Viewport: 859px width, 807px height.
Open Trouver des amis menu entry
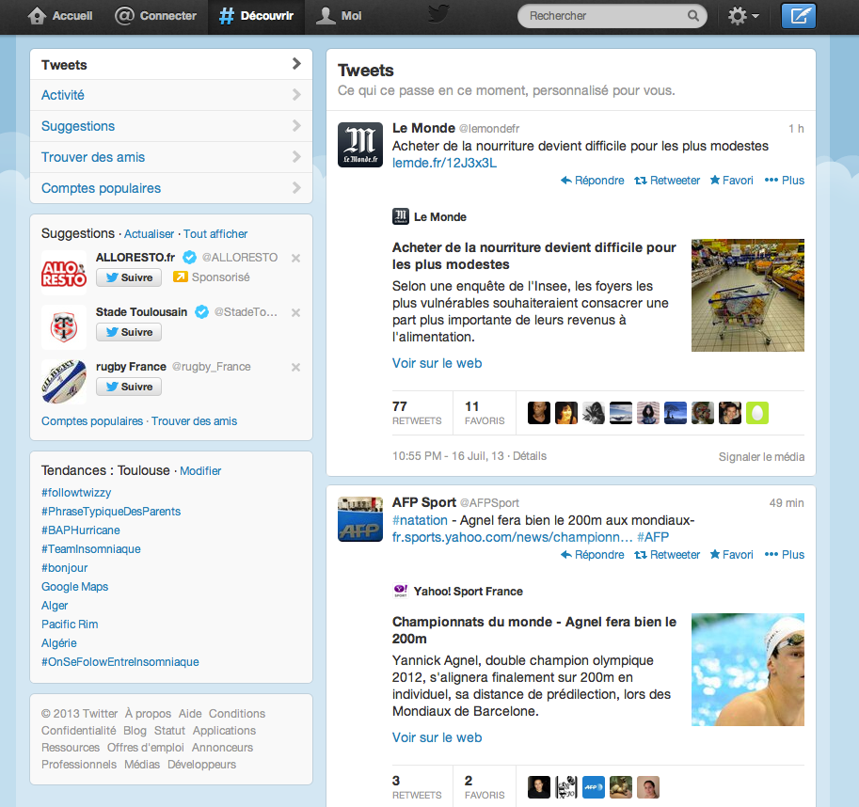coord(171,157)
